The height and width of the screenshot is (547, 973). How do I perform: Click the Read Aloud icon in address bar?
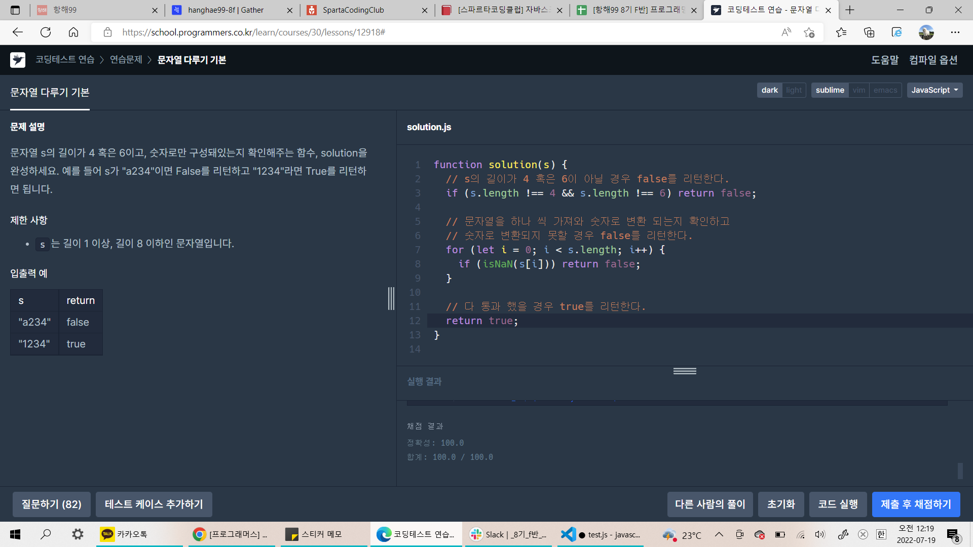point(786,32)
